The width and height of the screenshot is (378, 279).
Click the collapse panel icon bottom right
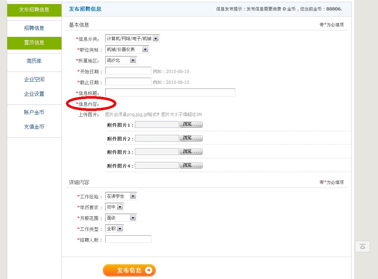tap(362, 246)
